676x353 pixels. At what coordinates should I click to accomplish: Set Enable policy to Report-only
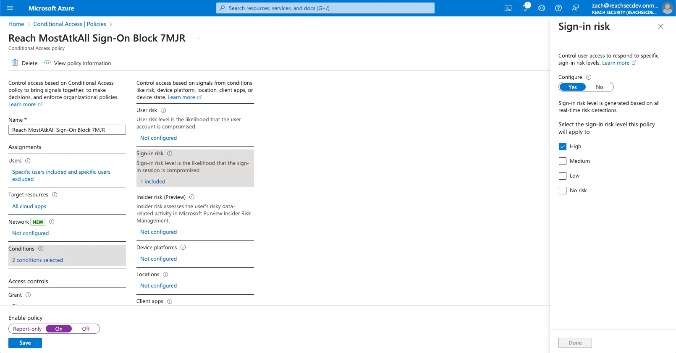pyautogui.click(x=27, y=329)
